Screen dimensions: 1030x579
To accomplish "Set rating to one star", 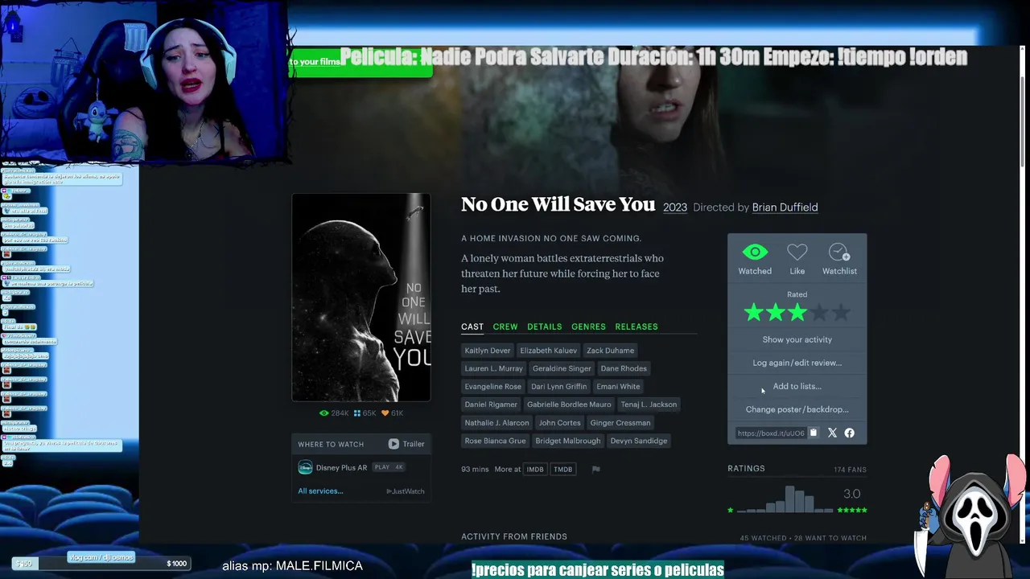I will [x=753, y=313].
